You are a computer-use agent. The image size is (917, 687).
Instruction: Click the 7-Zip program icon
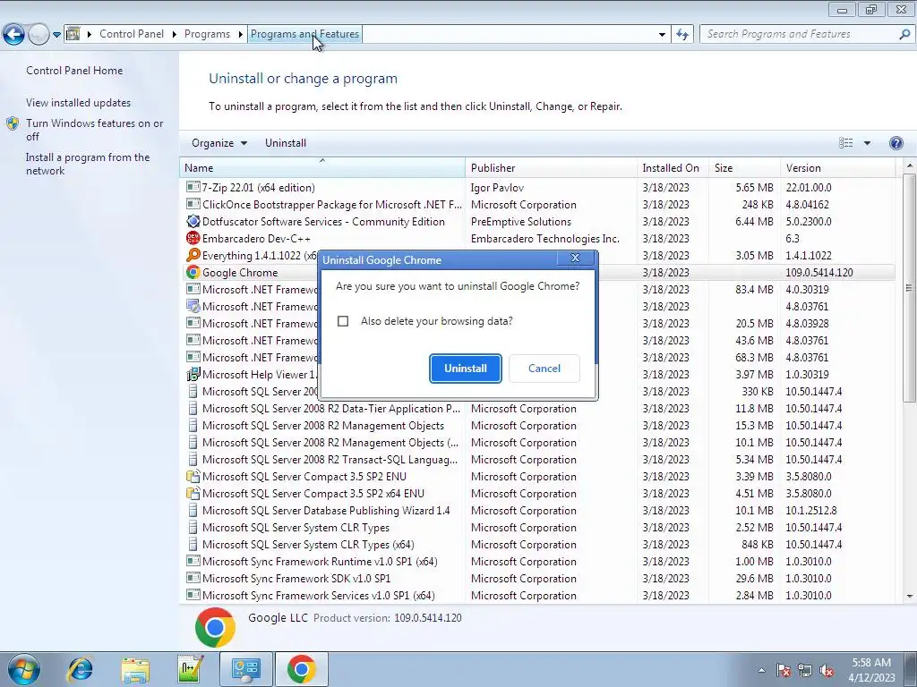pos(193,187)
